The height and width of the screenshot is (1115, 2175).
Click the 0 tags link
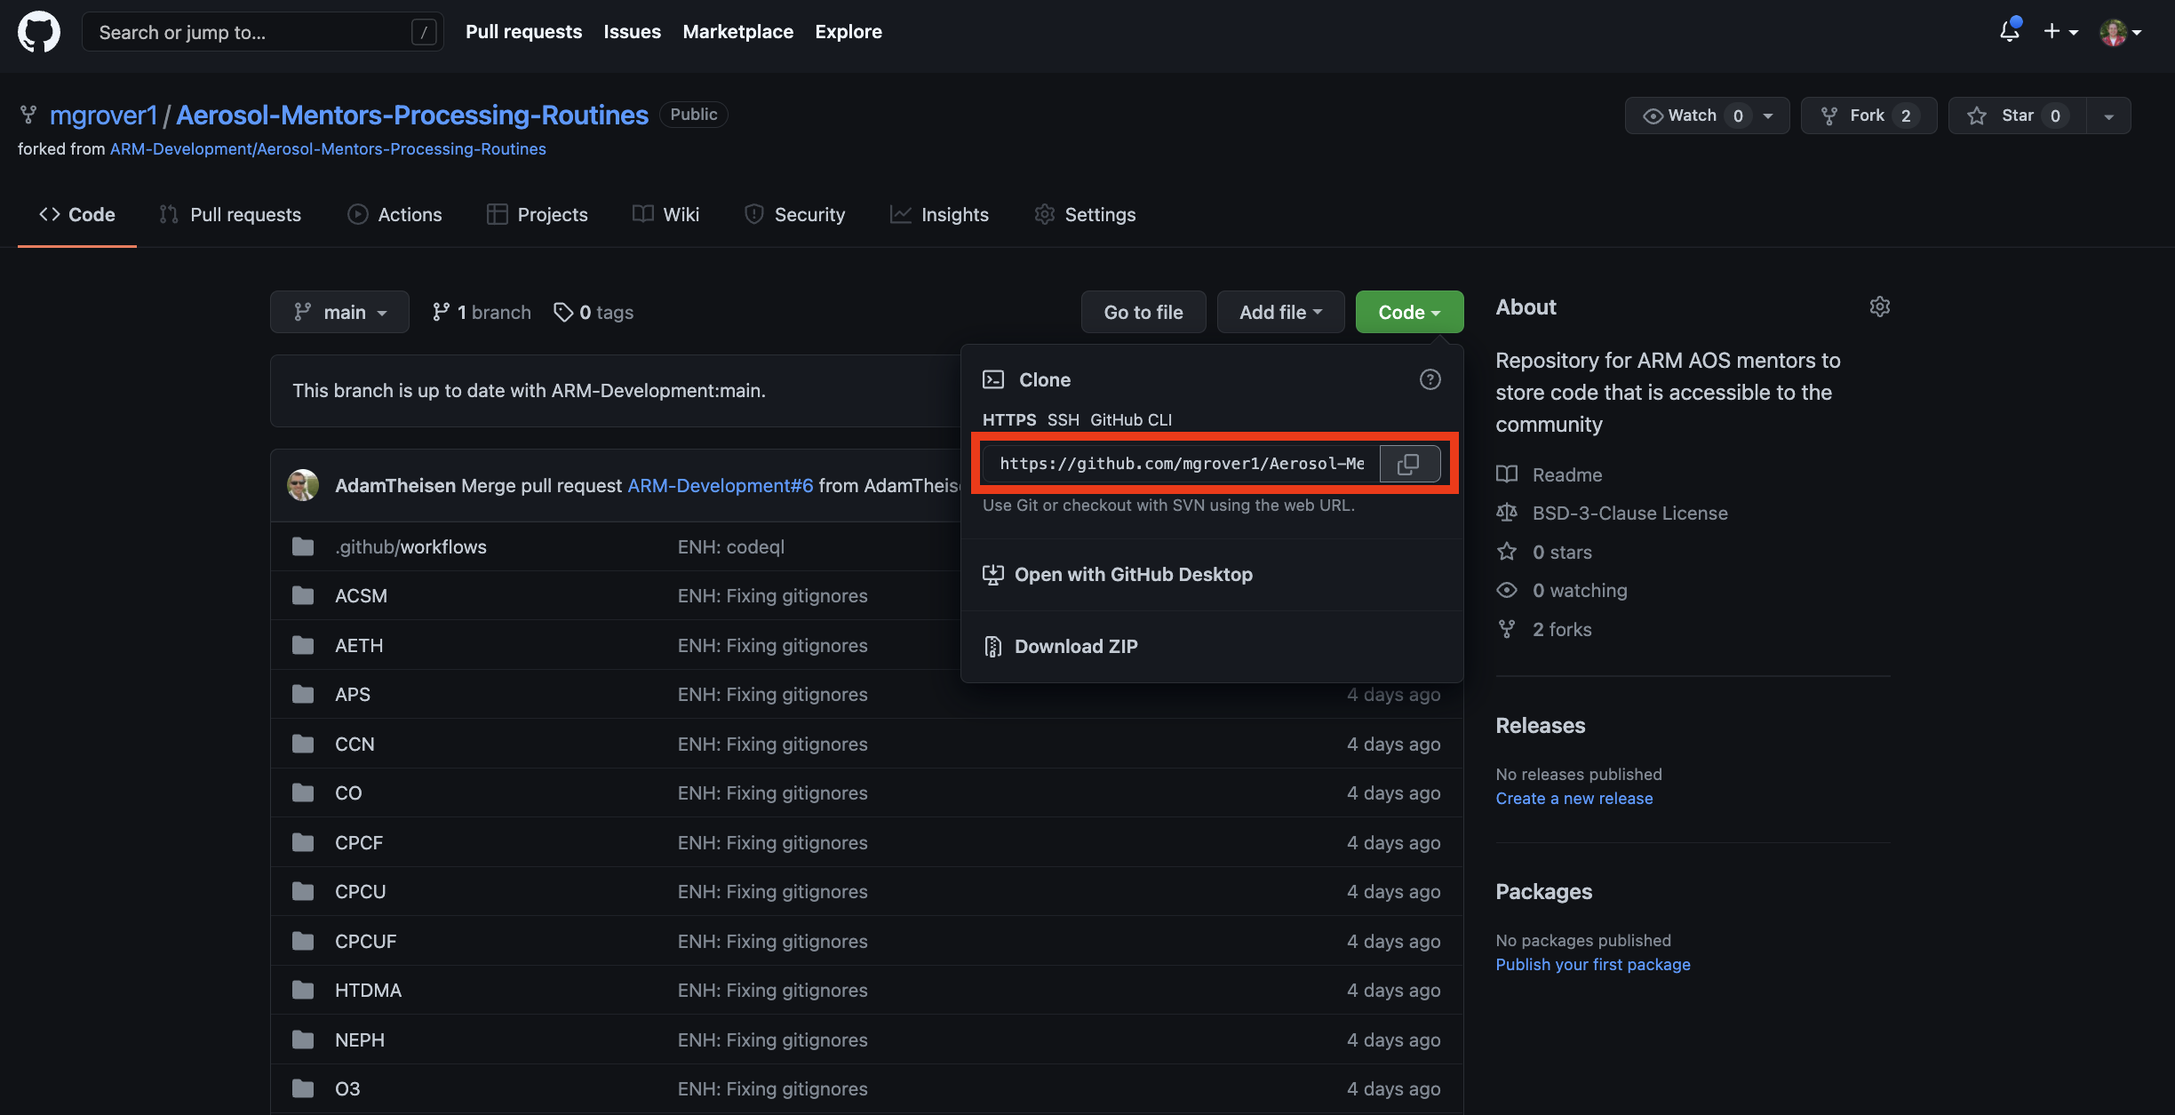click(x=594, y=313)
